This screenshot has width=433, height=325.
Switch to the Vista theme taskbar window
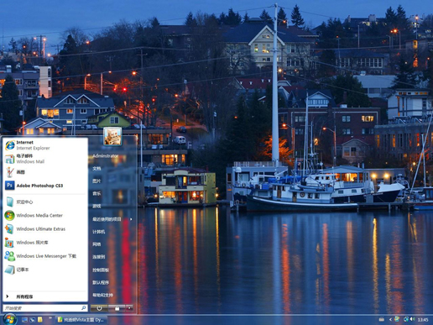tap(81, 319)
